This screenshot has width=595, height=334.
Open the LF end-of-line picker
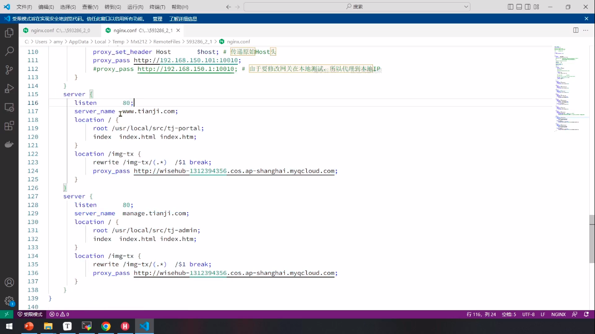[543, 314]
